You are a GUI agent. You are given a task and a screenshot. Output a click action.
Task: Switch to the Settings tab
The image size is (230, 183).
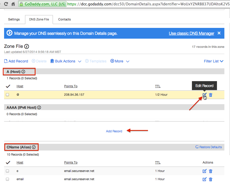click(14, 19)
